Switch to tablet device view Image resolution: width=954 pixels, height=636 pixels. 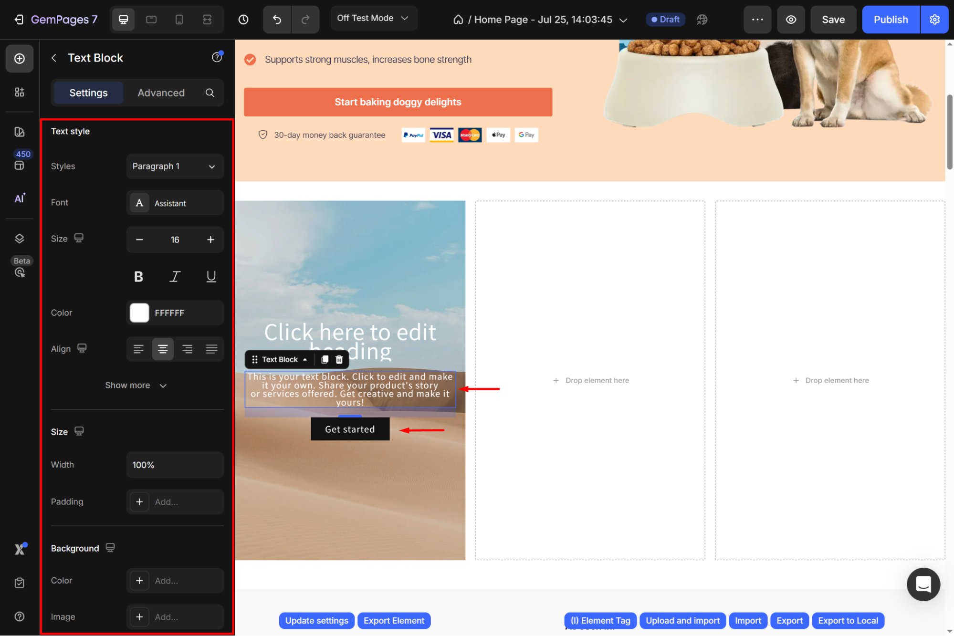151,20
